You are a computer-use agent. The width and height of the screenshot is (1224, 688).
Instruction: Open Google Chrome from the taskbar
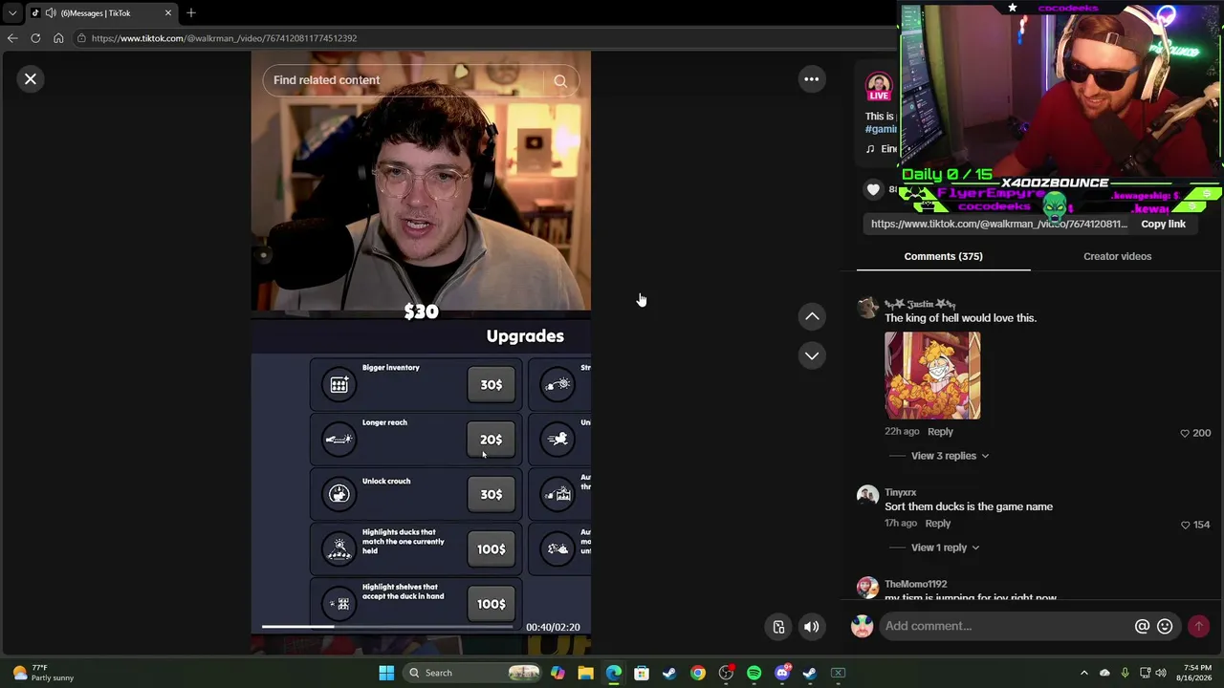(x=698, y=673)
